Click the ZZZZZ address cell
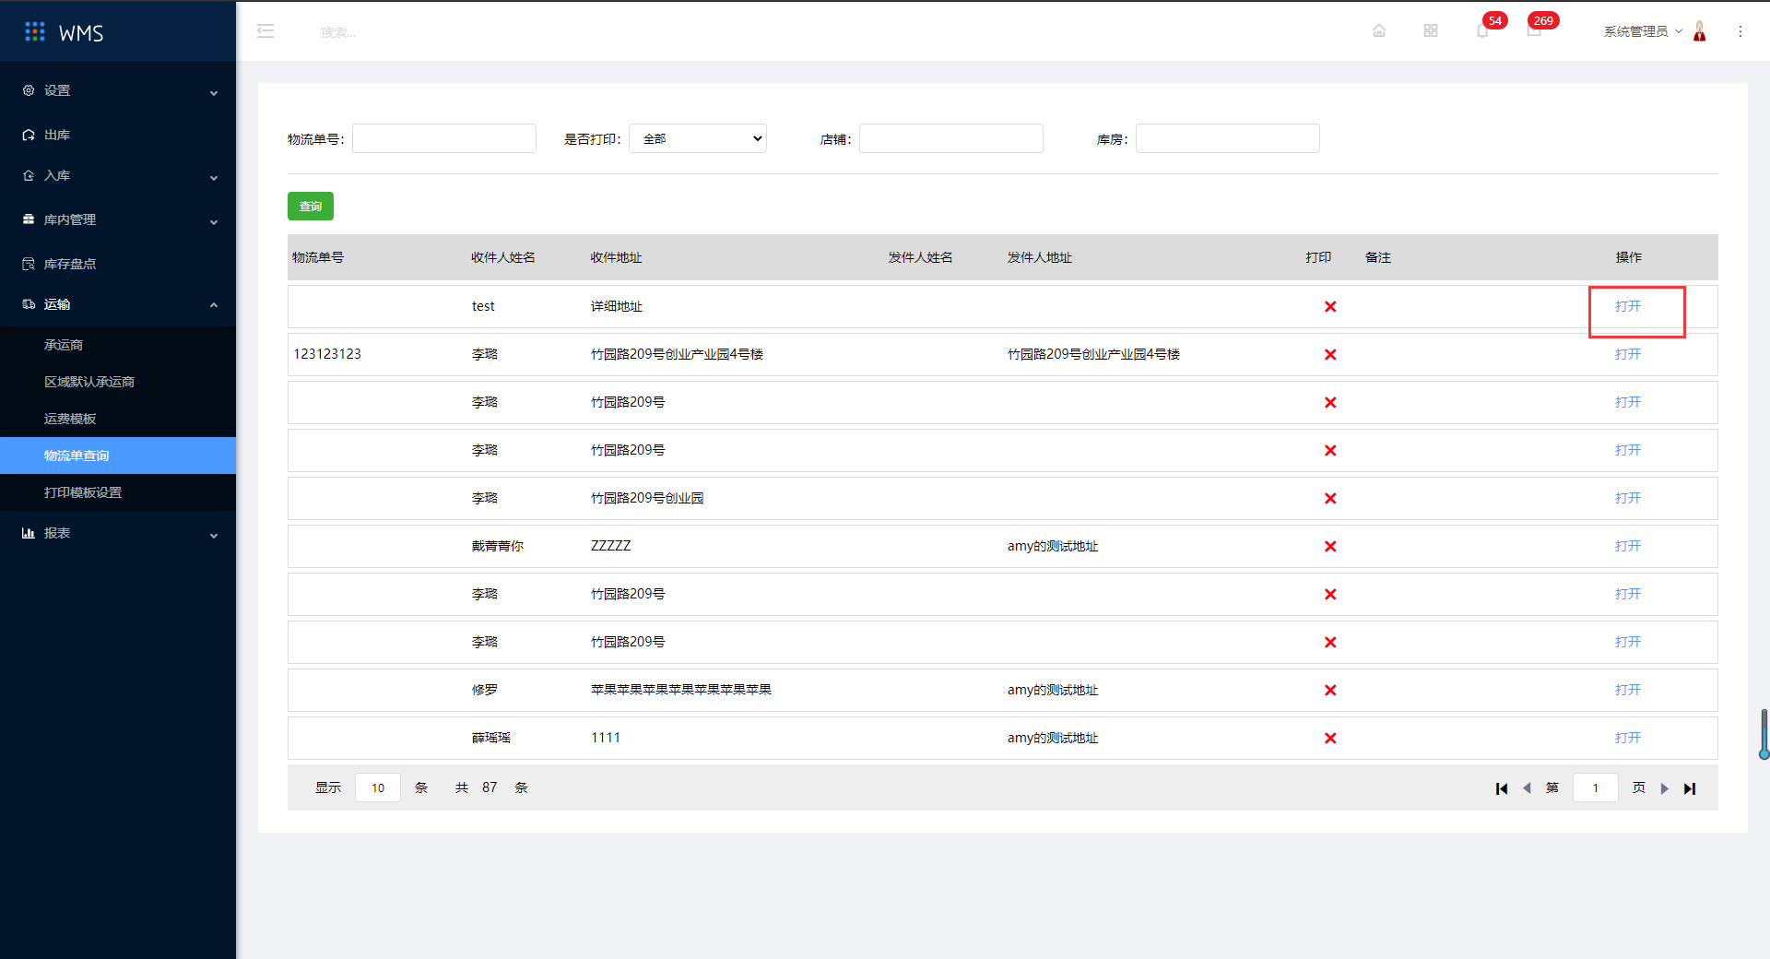Viewport: 1770px width, 959px height. click(611, 546)
